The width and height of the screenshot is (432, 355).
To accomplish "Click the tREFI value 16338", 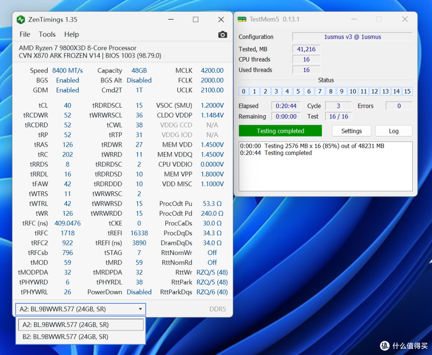I will (139, 233).
